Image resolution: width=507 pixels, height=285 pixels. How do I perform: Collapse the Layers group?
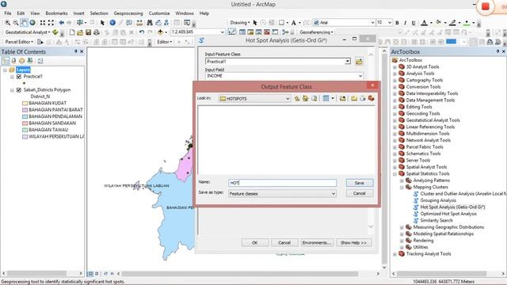[5, 70]
